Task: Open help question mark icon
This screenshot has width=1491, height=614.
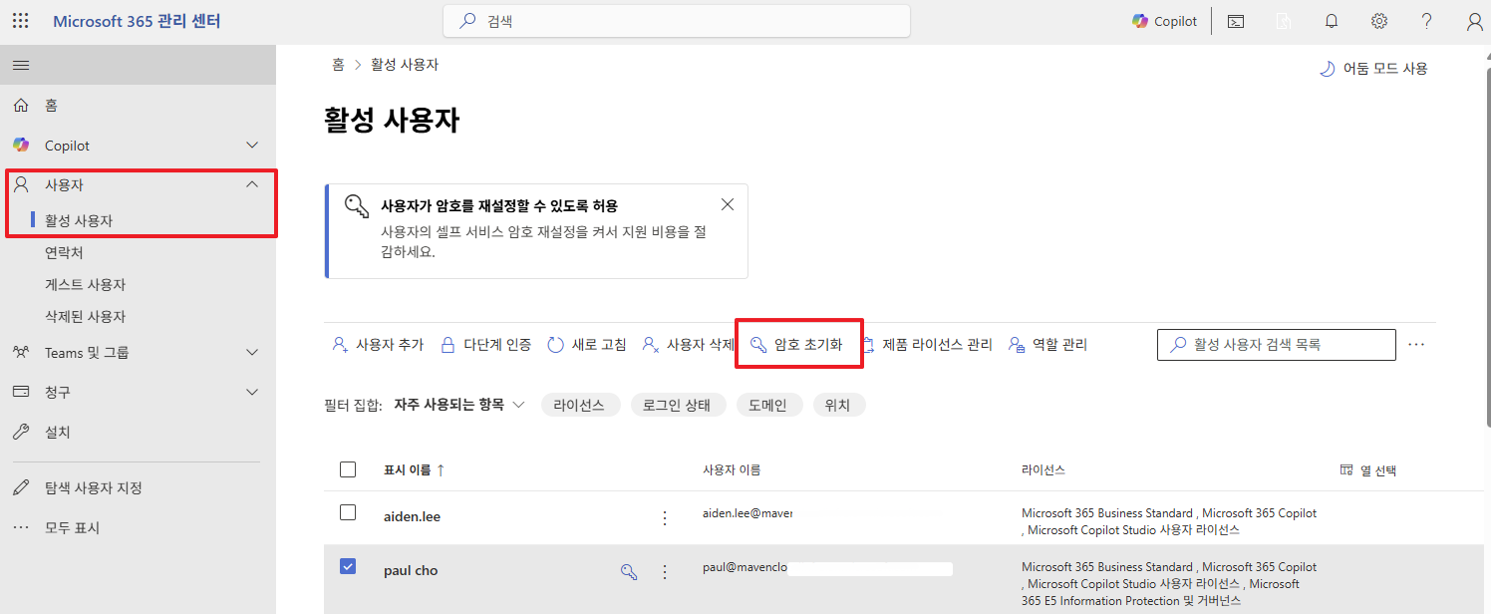Action: point(1427,21)
